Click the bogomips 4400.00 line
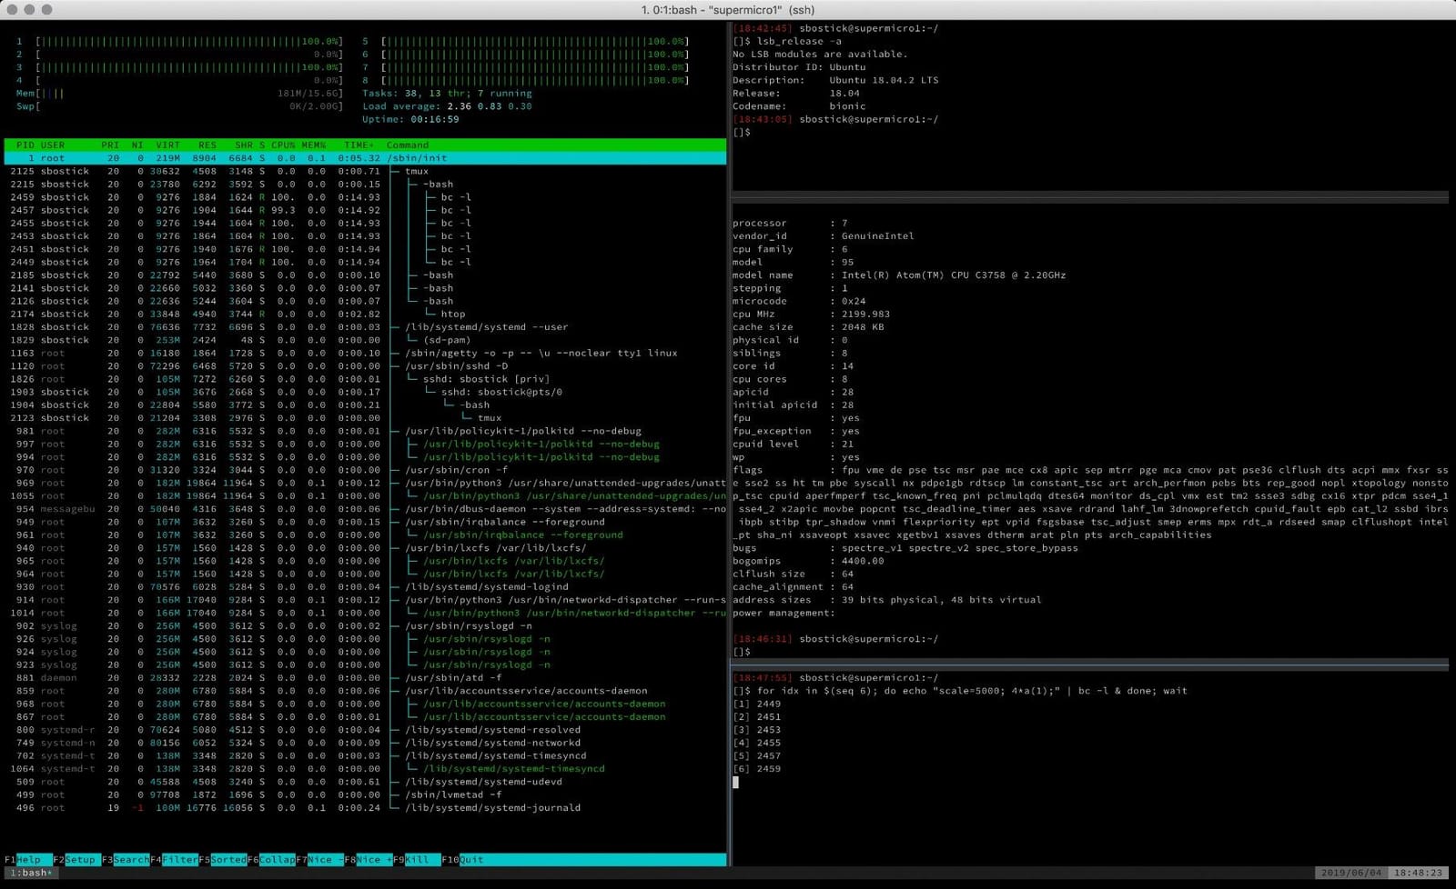 (x=808, y=561)
